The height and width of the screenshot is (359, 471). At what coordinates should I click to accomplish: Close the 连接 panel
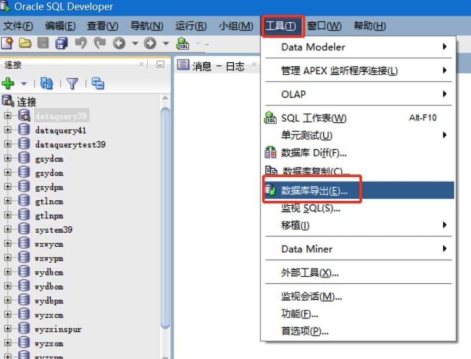click(141, 64)
